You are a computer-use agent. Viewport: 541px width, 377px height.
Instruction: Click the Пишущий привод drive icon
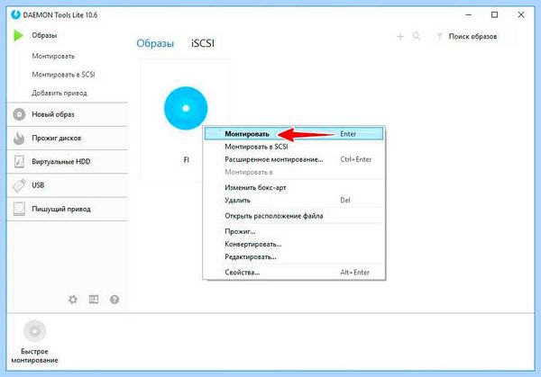19,209
